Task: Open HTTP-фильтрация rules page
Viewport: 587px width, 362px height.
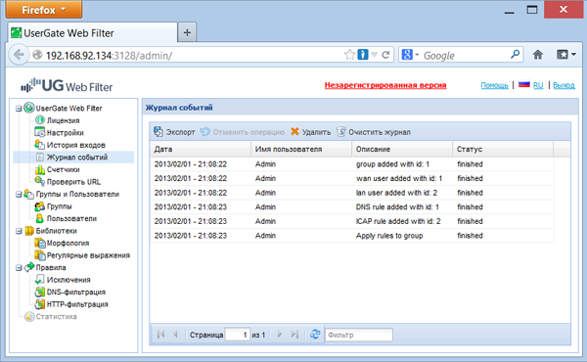Action: tap(77, 304)
